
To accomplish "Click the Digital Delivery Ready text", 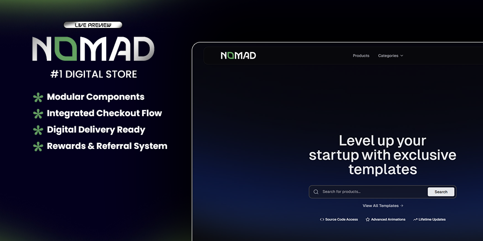I will 96,130.
